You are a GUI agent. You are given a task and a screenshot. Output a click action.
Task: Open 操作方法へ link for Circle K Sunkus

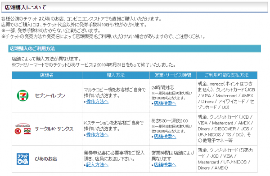coord(97,135)
